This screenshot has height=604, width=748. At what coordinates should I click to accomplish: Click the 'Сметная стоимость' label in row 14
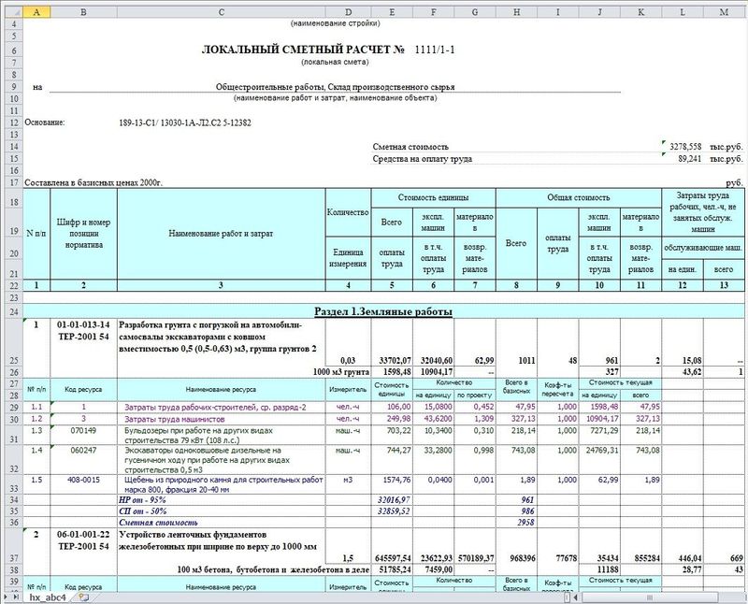[410, 147]
